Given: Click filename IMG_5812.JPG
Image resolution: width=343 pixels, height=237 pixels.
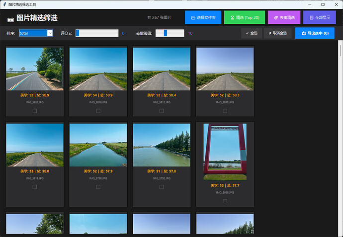Looking at the screenshot, I should [x=162, y=102].
